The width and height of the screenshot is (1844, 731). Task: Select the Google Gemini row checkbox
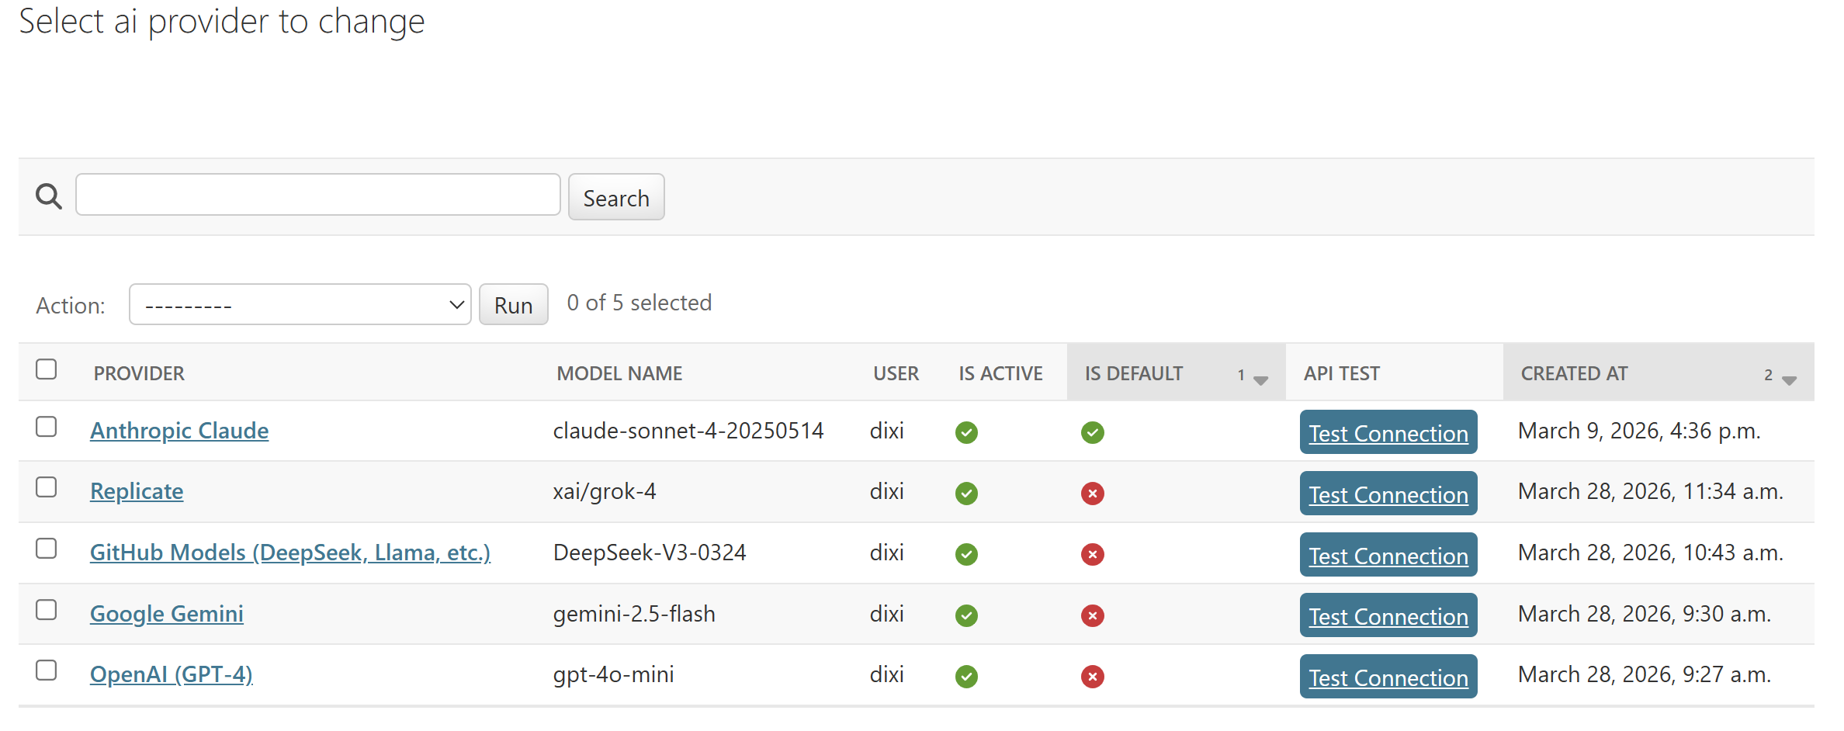(x=47, y=609)
